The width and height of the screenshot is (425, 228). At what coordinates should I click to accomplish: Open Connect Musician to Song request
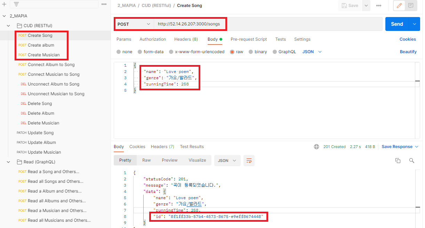coord(54,74)
